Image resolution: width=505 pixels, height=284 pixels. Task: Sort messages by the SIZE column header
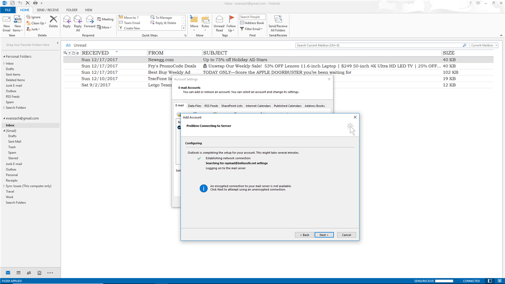[x=448, y=53]
